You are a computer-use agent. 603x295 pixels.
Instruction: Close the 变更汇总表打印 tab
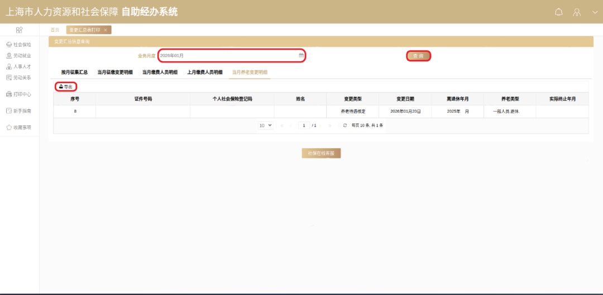[x=106, y=30]
